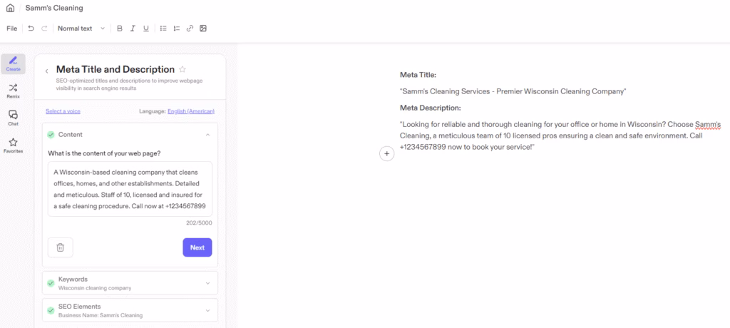Click the plus button beside the document text
The width and height of the screenshot is (730, 328).
(386, 153)
